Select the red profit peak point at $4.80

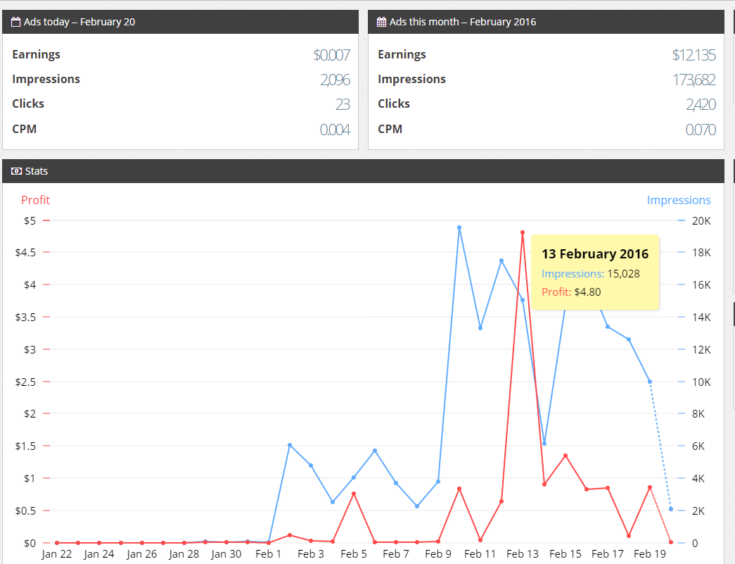[x=523, y=232]
